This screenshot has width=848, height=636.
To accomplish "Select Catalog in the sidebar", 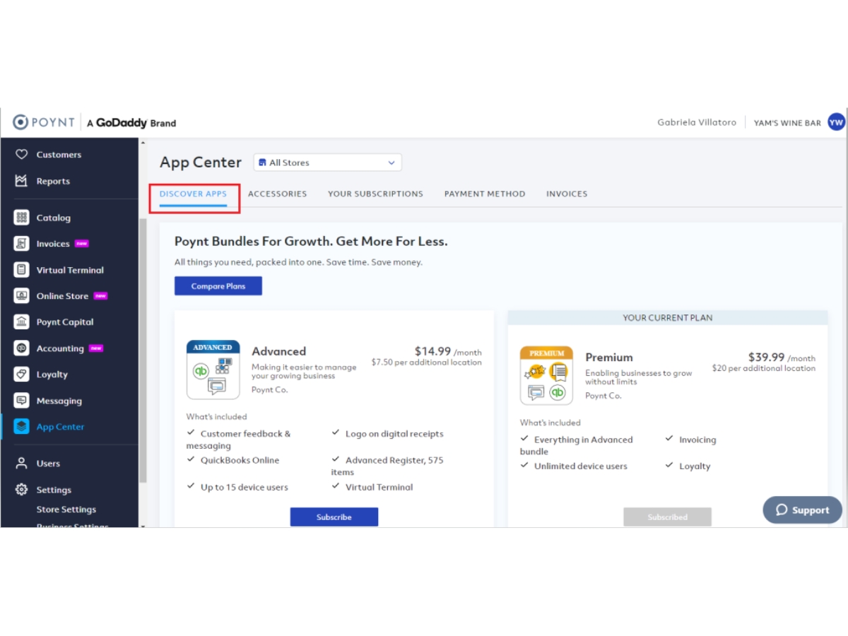I will pos(54,218).
